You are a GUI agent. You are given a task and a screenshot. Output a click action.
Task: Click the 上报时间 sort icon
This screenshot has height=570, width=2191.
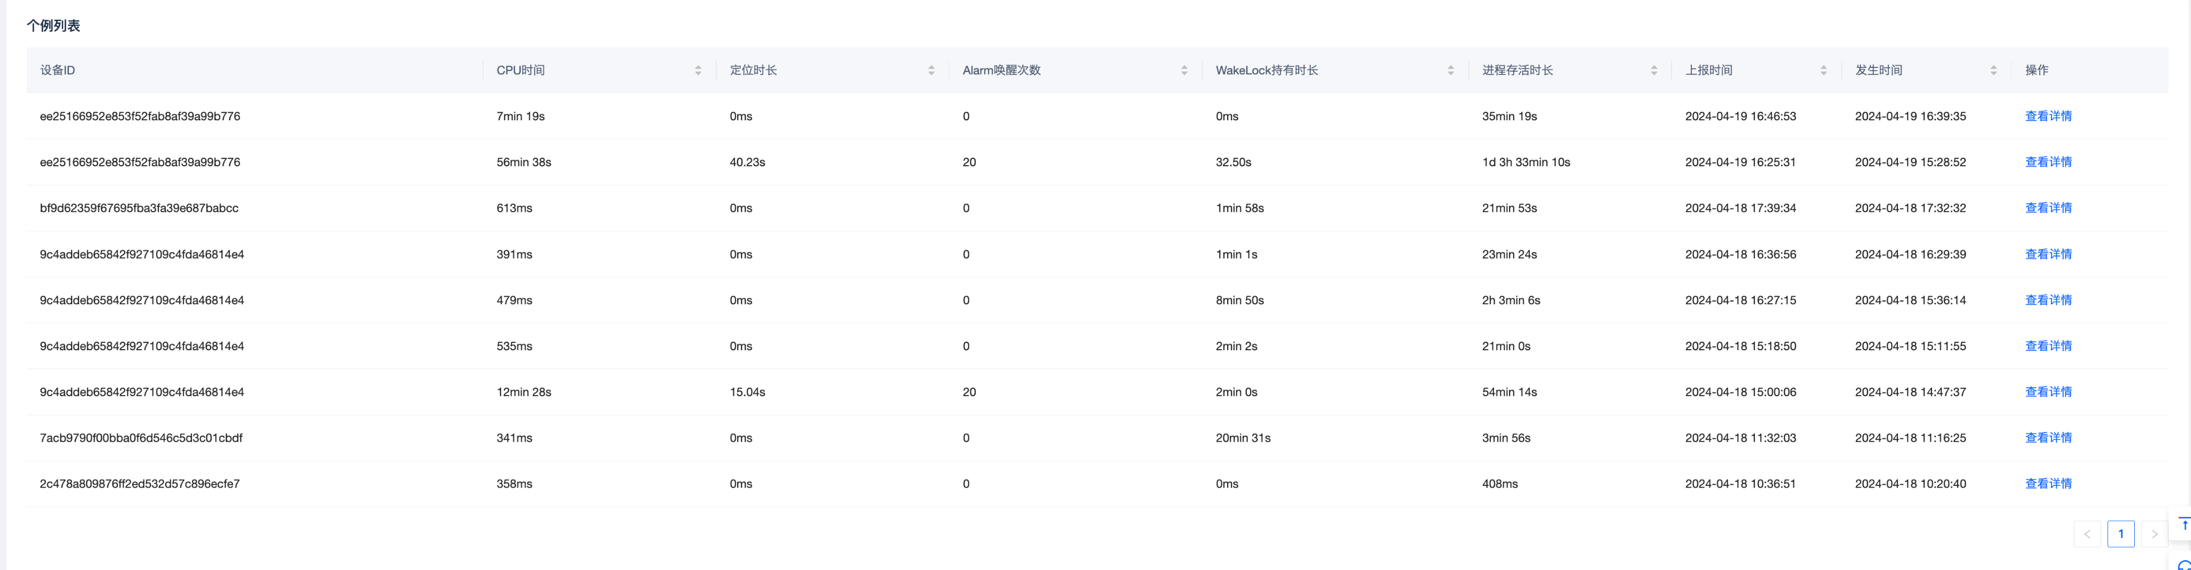(1823, 71)
